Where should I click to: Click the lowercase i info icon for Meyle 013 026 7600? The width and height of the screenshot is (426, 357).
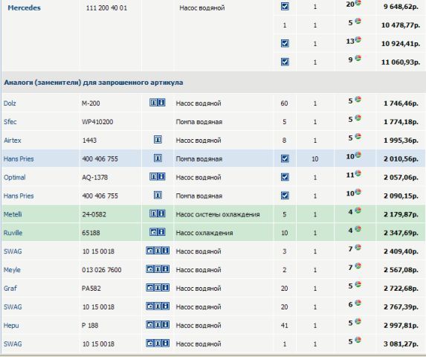(x=166, y=269)
